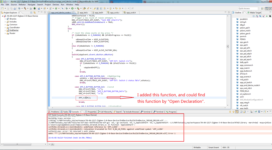Image resolution: width=272 pixels, height=150 pixels.
Task: Click Display Selected Console icon
Action: pos(259,112)
